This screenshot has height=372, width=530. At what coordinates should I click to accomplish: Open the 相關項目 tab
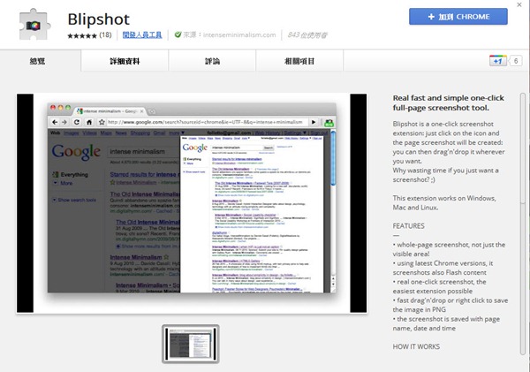299,61
